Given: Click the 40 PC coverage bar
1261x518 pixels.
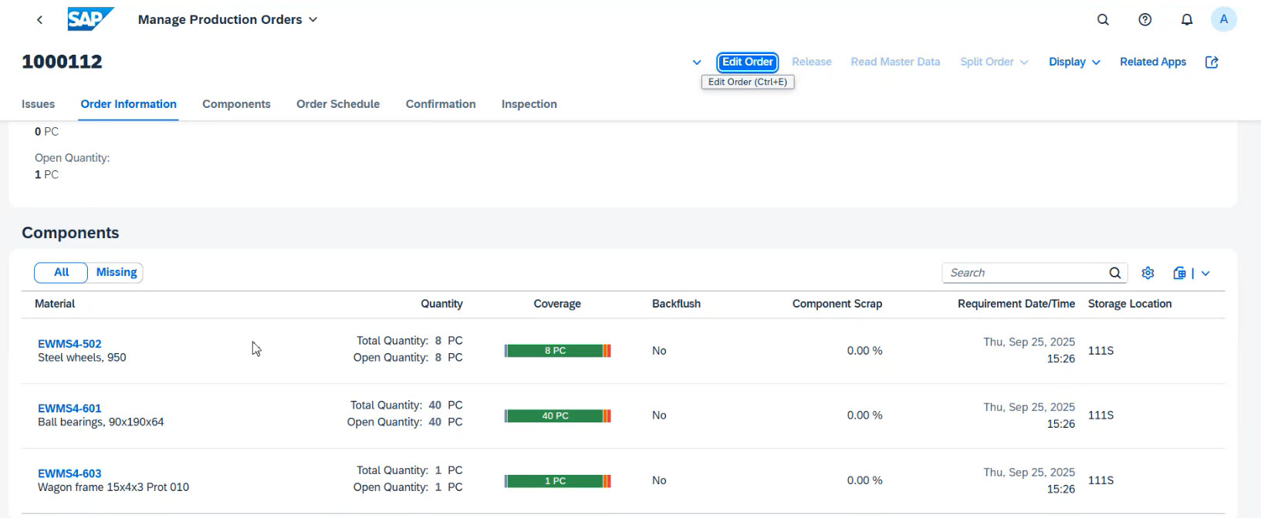Looking at the screenshot, I should tap(556, 416).
